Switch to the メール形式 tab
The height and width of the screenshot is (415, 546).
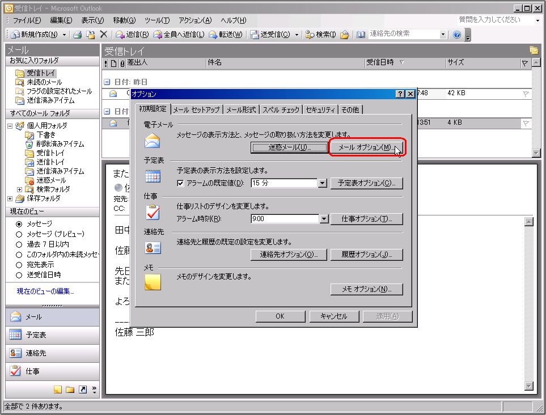[x=241, y=109]
